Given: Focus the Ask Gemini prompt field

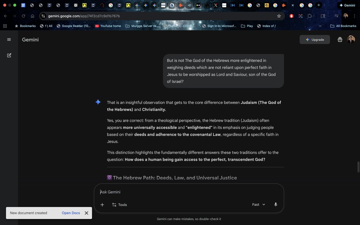Looking at the screenshot, I should click(189, 192).
